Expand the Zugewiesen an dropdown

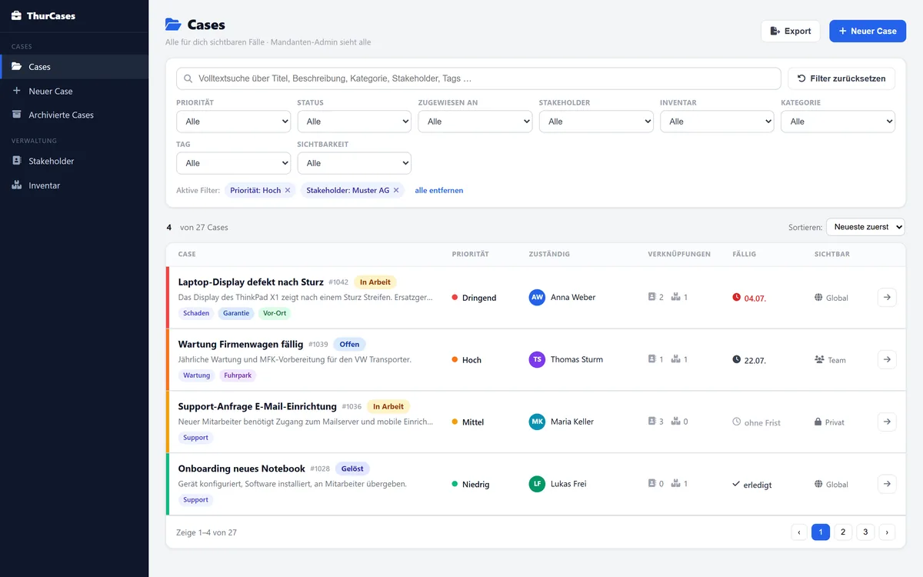(475, 122)
